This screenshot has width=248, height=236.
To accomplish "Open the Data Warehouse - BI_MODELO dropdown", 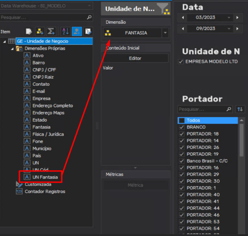I will click(89, 6).
